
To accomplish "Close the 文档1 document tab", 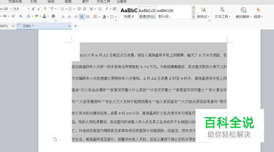I will pos(69,26).
